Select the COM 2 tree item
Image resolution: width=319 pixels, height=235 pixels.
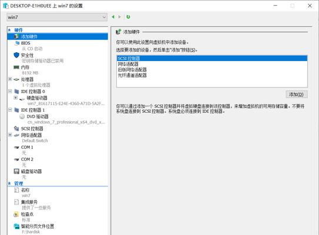pyautogui.click(x=27, y=159)
